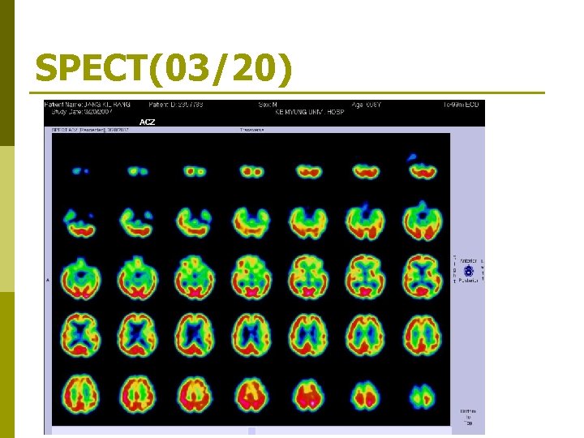Click the Age header field
Screen dimensions: 584x438
click(366, 105)
